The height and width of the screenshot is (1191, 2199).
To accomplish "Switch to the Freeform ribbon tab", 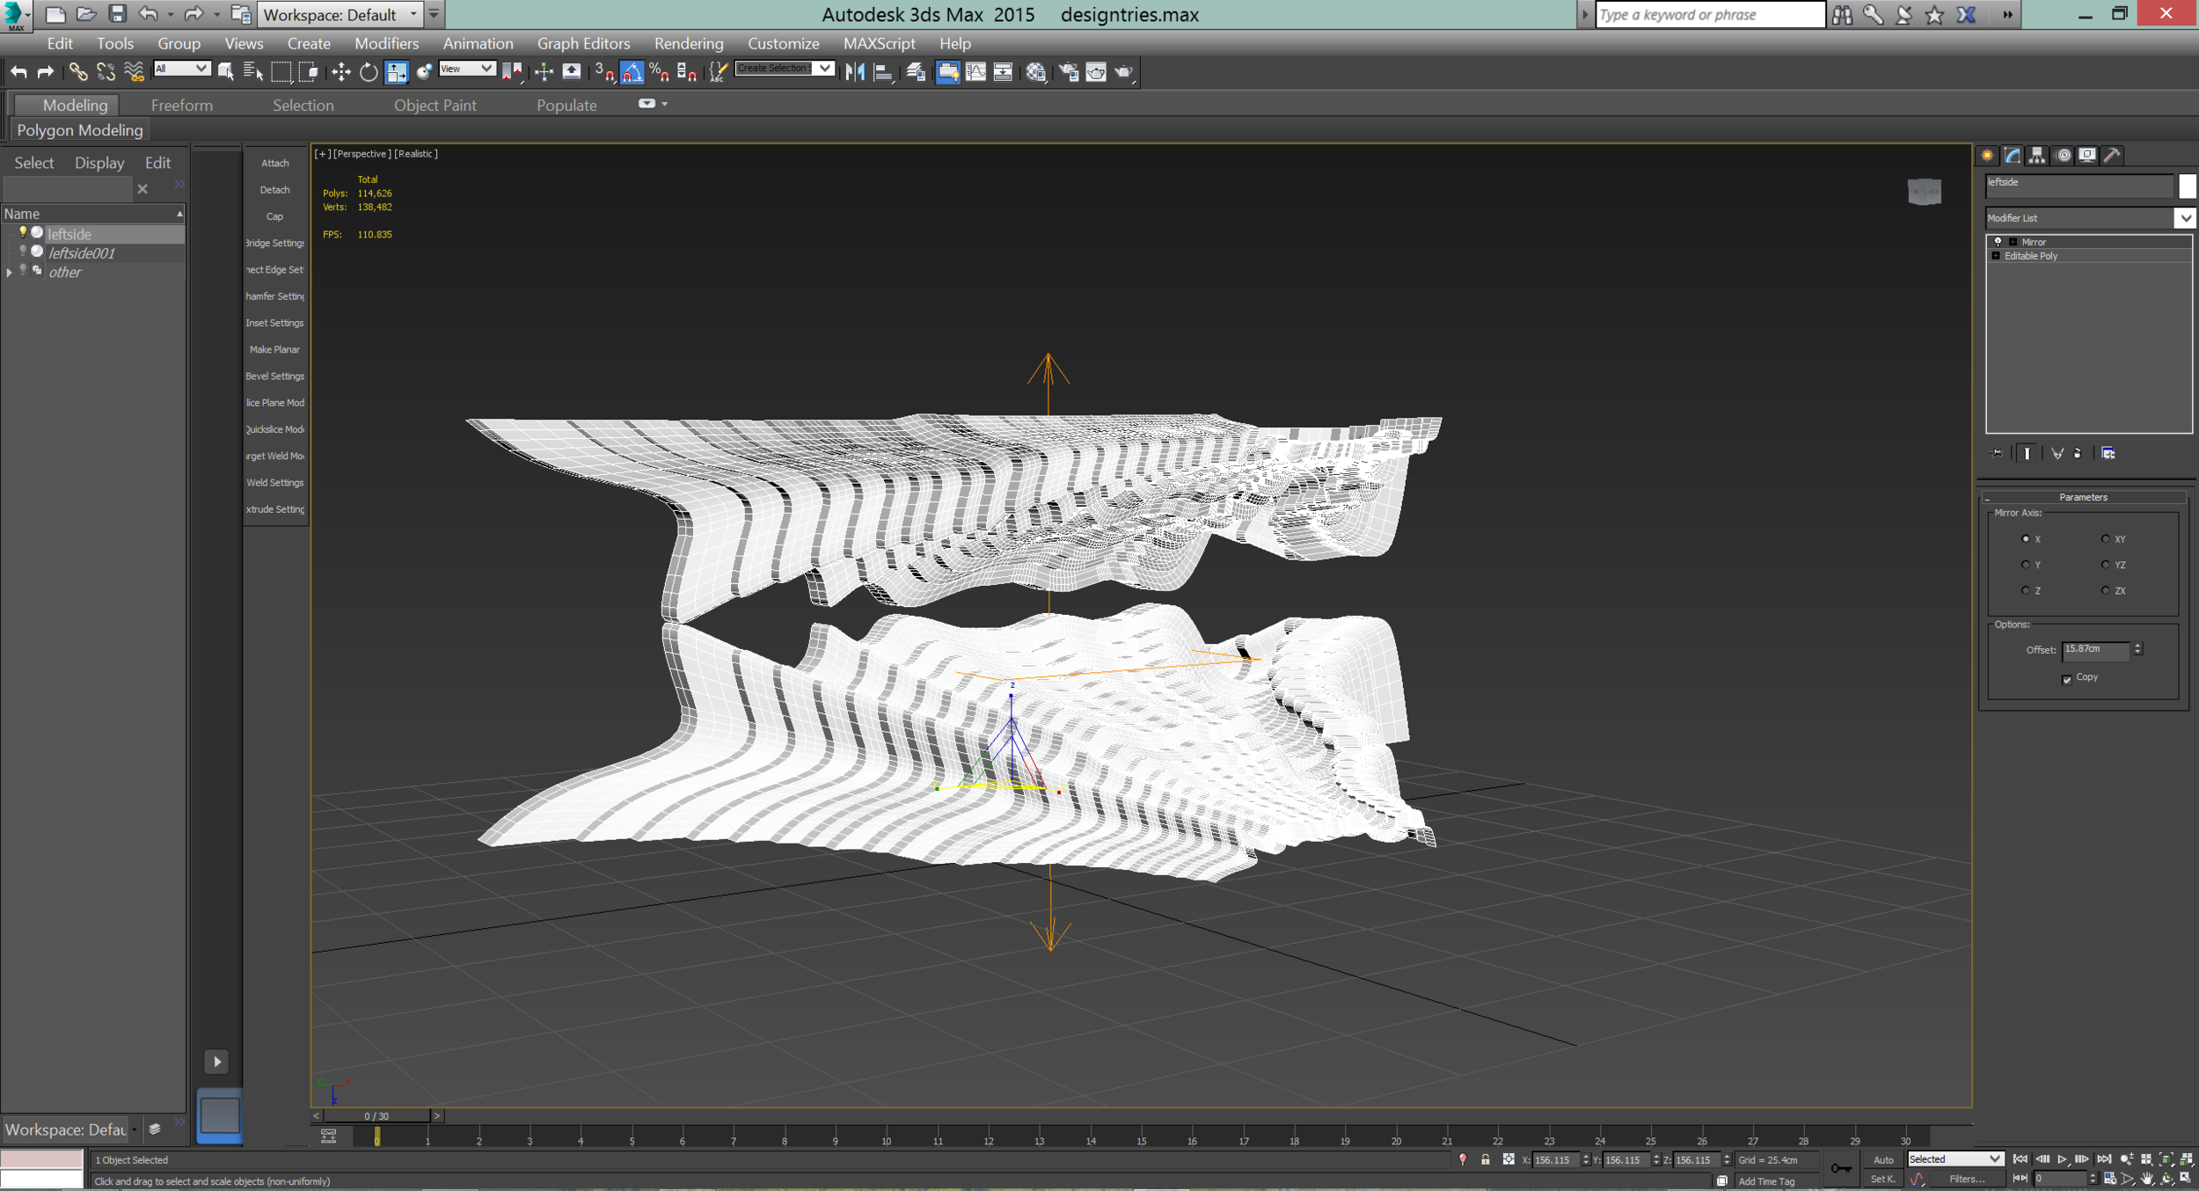I will [x=181, y=106].
